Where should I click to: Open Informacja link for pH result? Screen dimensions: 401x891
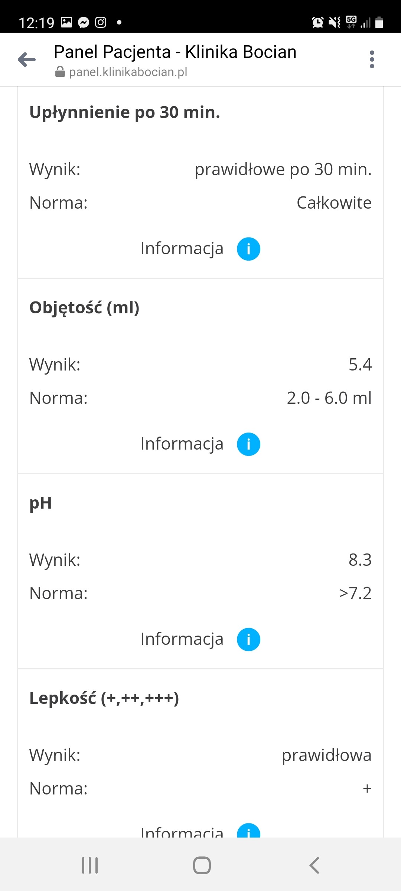click(182, 639)
